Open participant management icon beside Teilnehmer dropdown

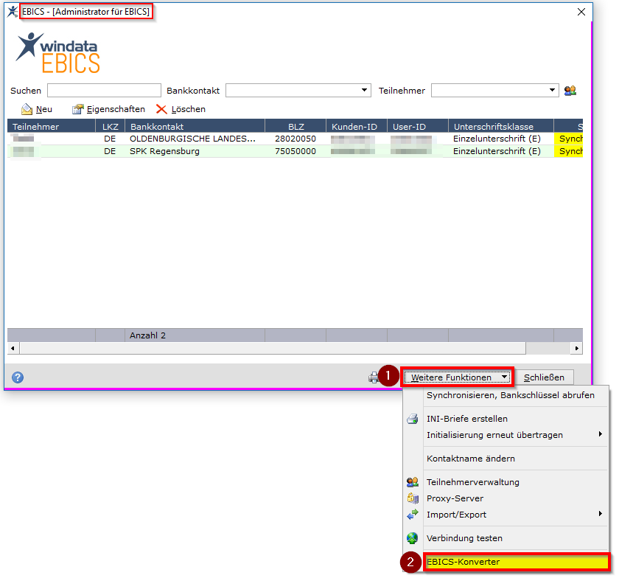(570, 91)
